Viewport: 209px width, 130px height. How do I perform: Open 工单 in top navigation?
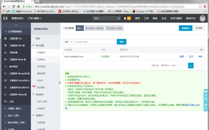click(x=146, y=18)
